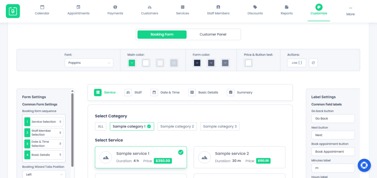Go to Staff Members

click(218, 10)
